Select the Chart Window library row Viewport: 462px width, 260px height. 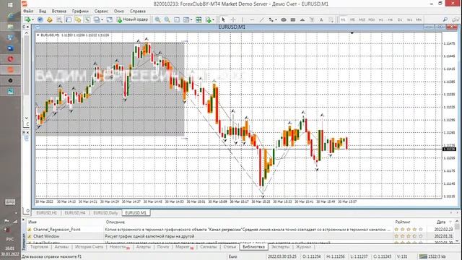pyautogui.click(x=240, y=236)
